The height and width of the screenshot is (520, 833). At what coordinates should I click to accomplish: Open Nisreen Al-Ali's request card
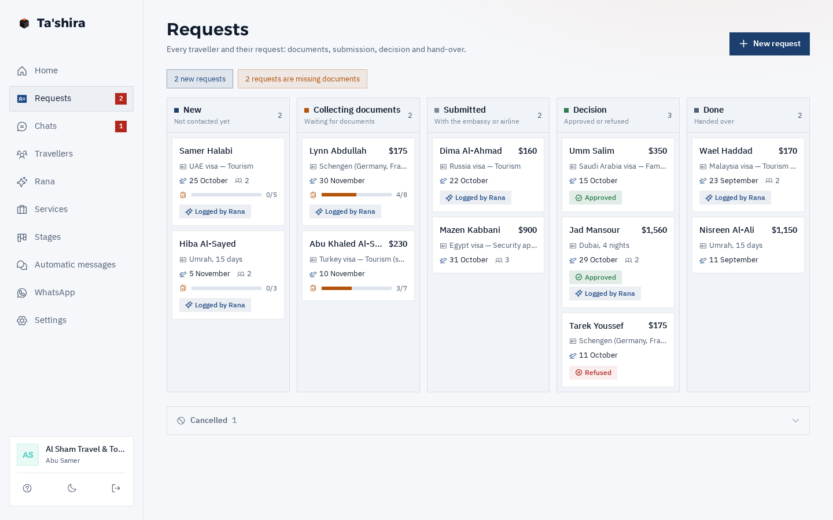click(x=748, y=245)
